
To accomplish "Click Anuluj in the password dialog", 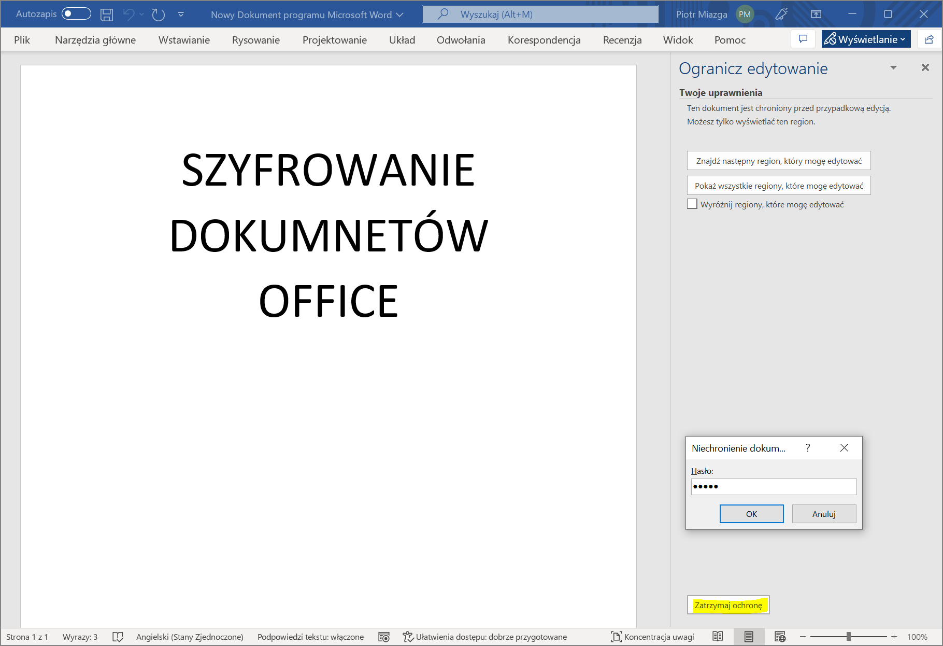I will click(x=824, y=514).
